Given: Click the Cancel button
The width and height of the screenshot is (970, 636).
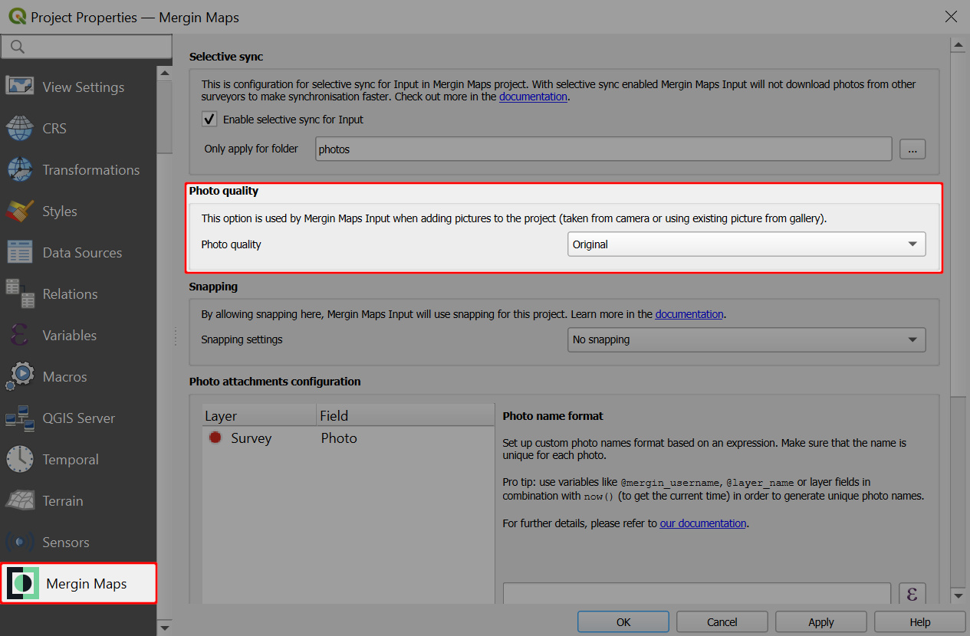Looking at the screenshot, I should [x=722, y=621].
